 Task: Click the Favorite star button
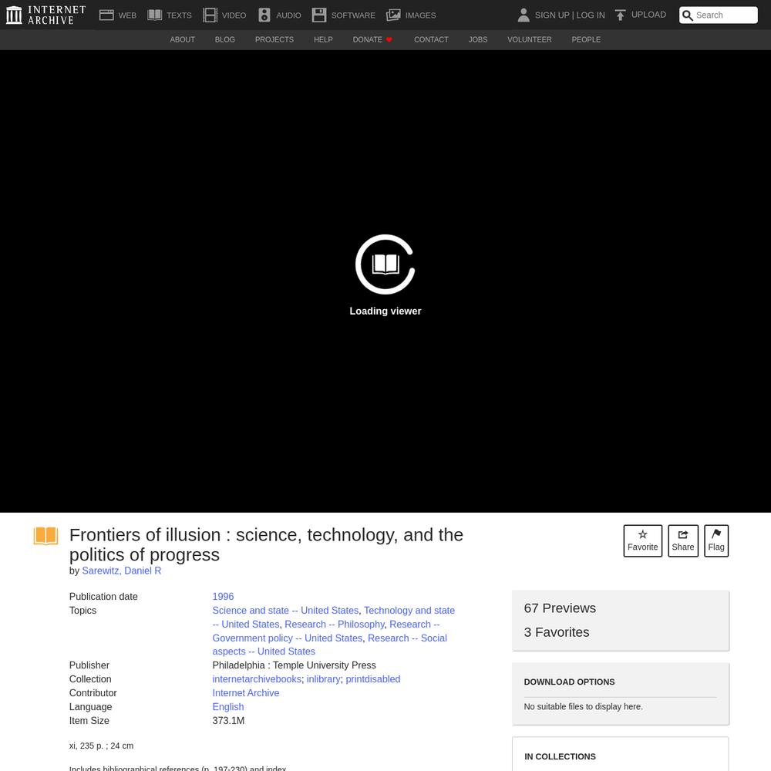click(x=643, y=541)
